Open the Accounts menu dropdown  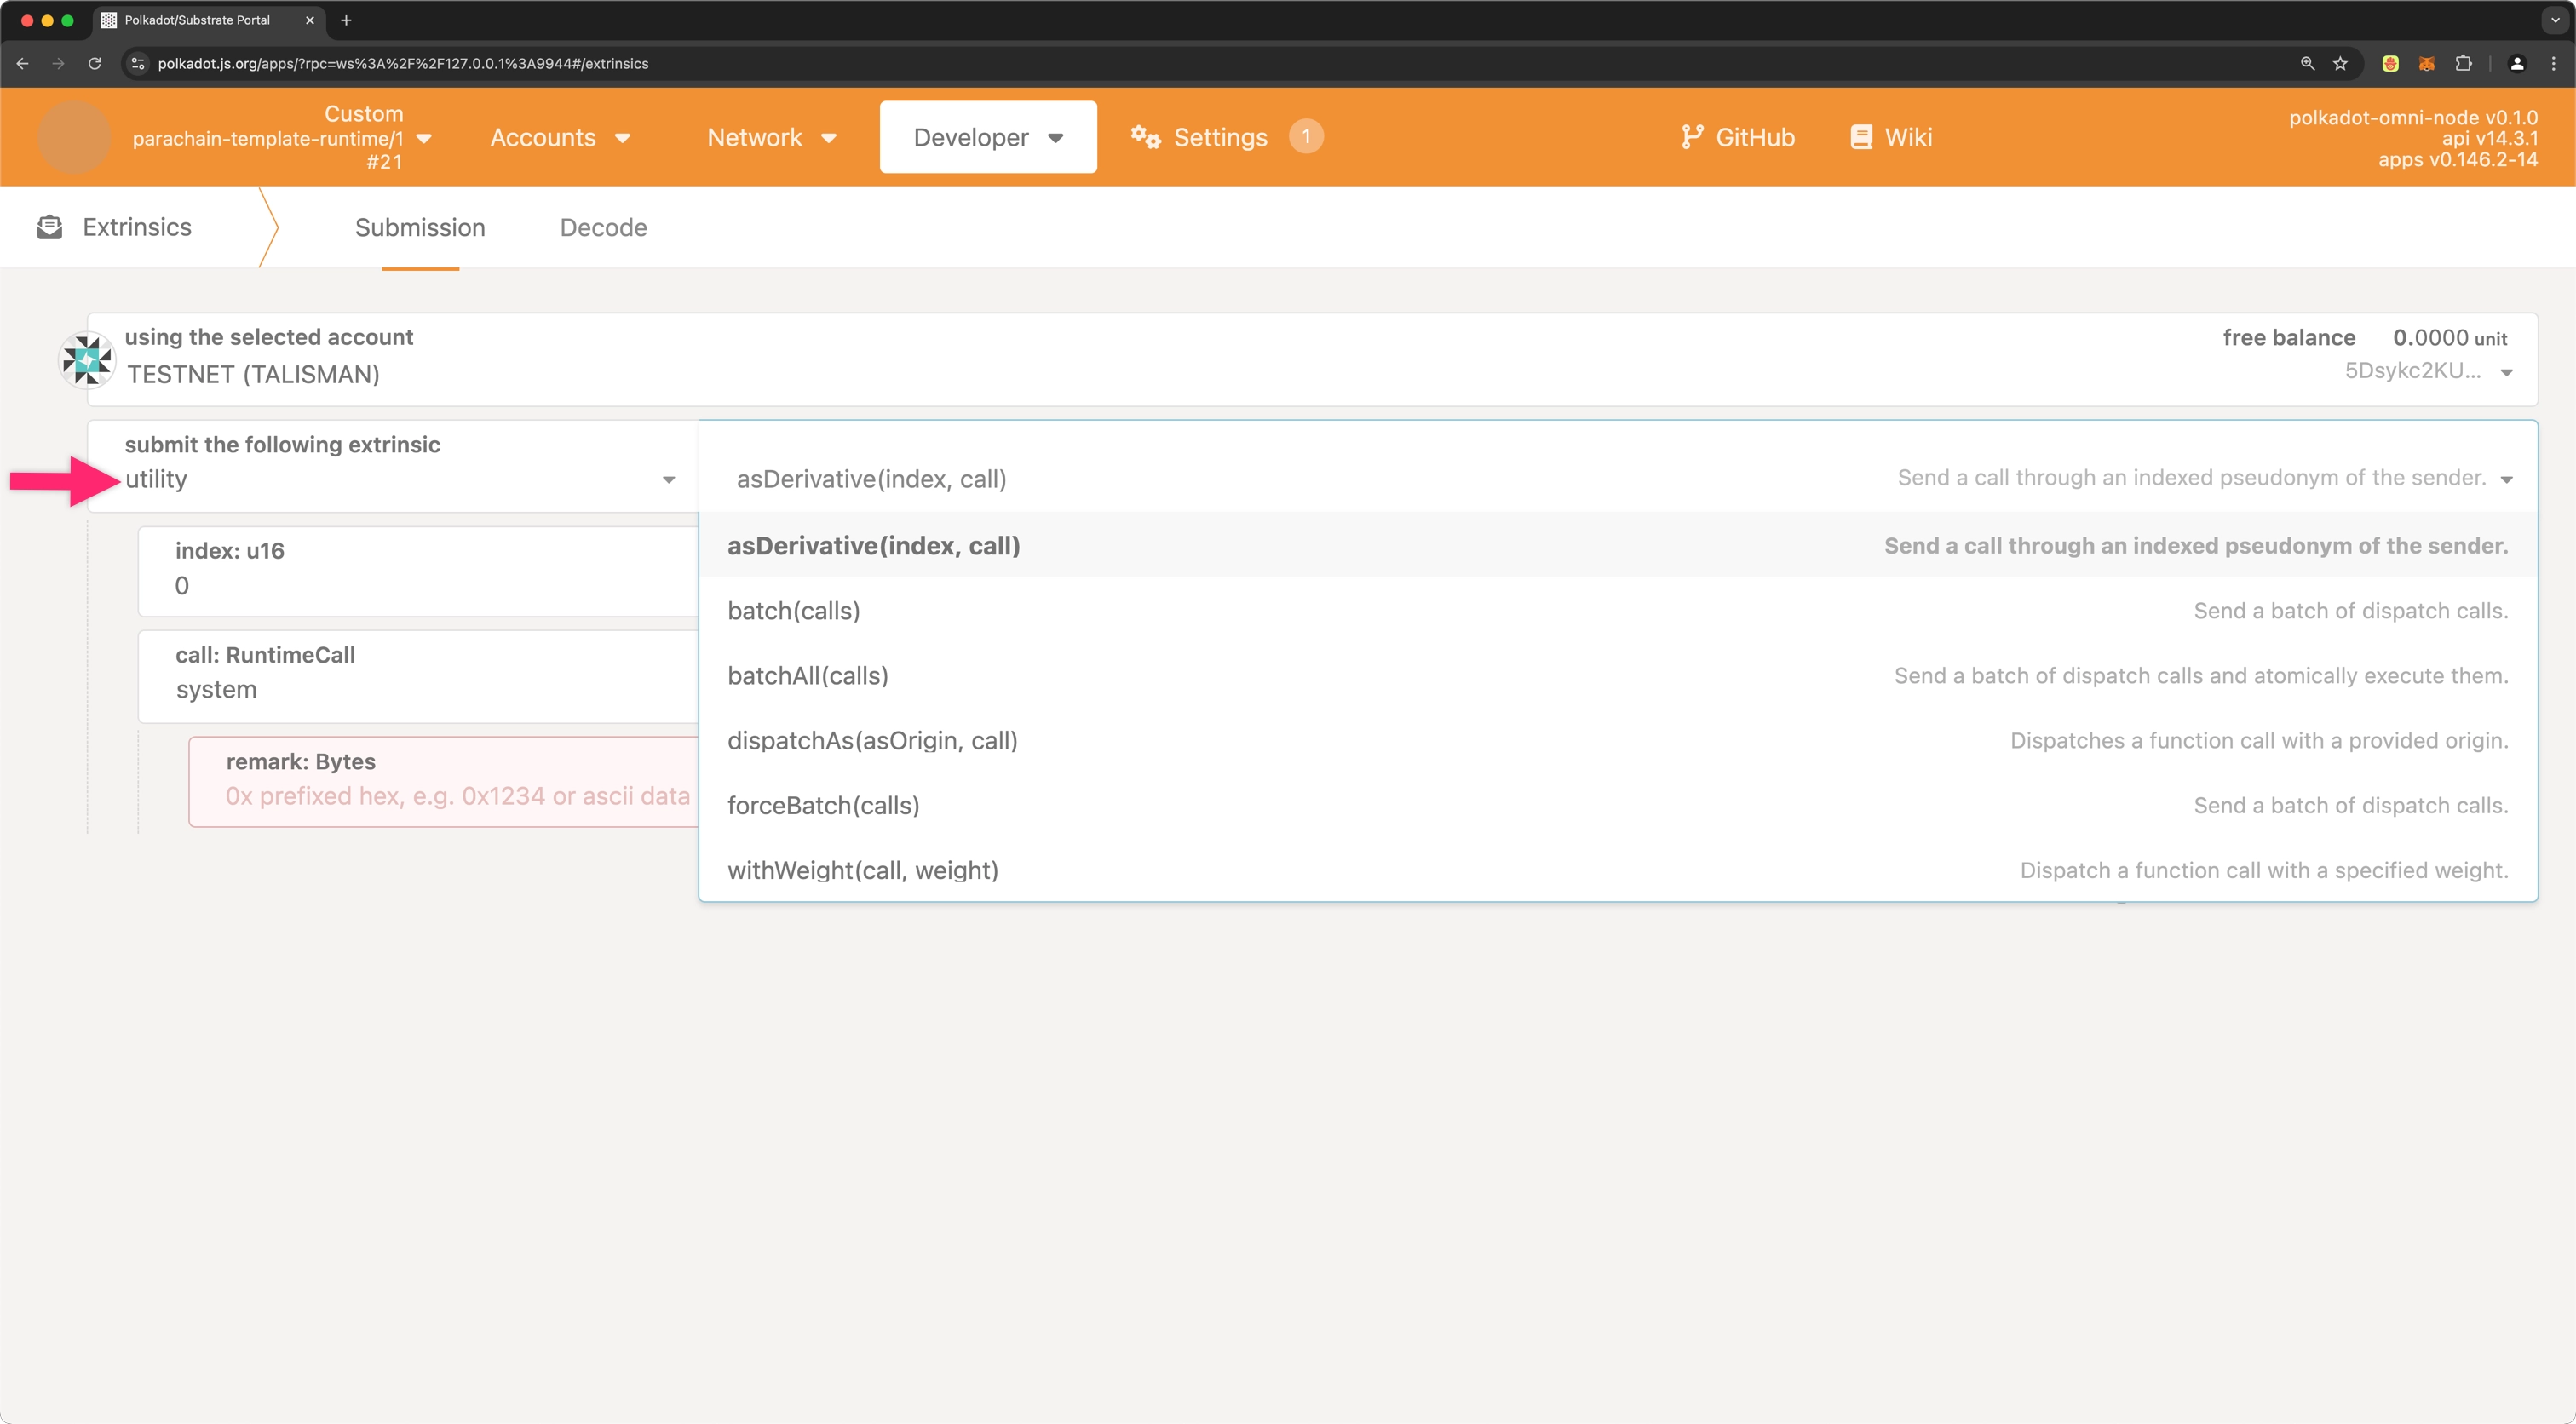(x=560, y=137)
